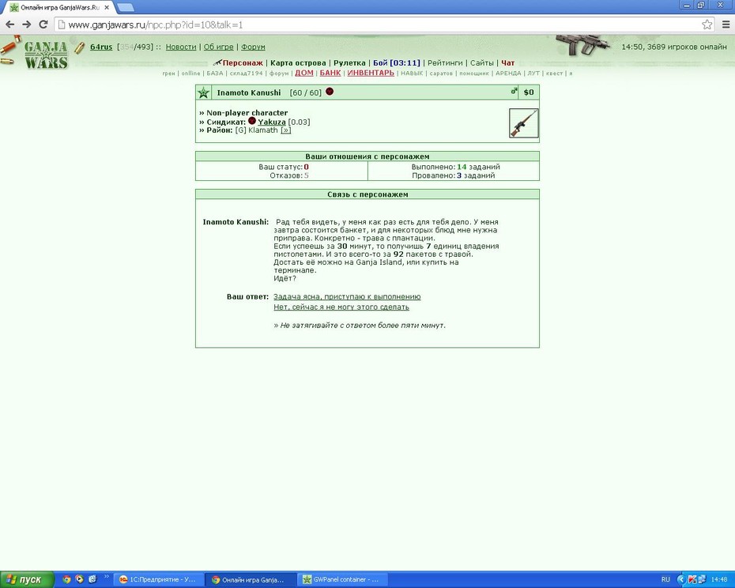Go back to the previous page

(9, 24)
